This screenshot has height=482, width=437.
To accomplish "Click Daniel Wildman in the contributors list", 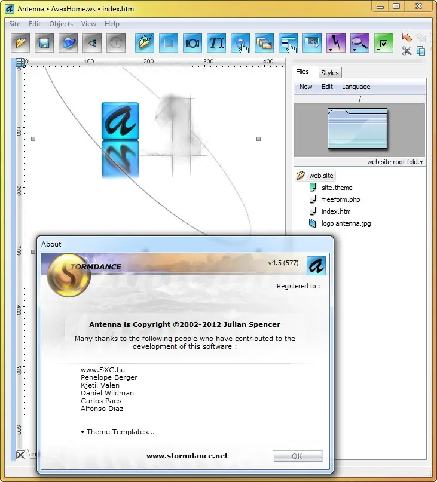I will coord(107,393).
